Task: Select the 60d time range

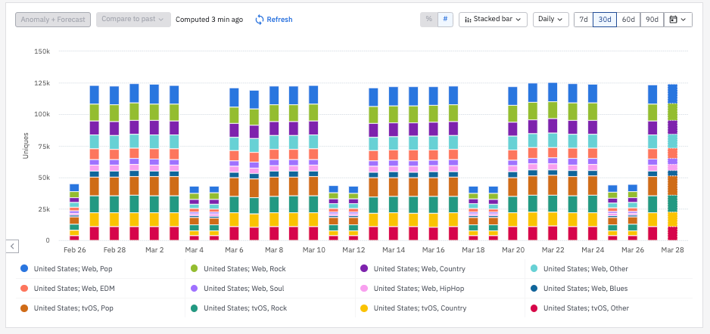Action: [627, 20]
